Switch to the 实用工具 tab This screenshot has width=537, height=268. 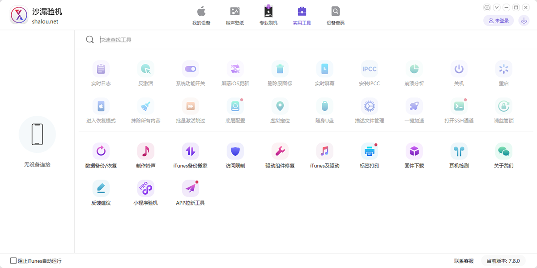302,16
